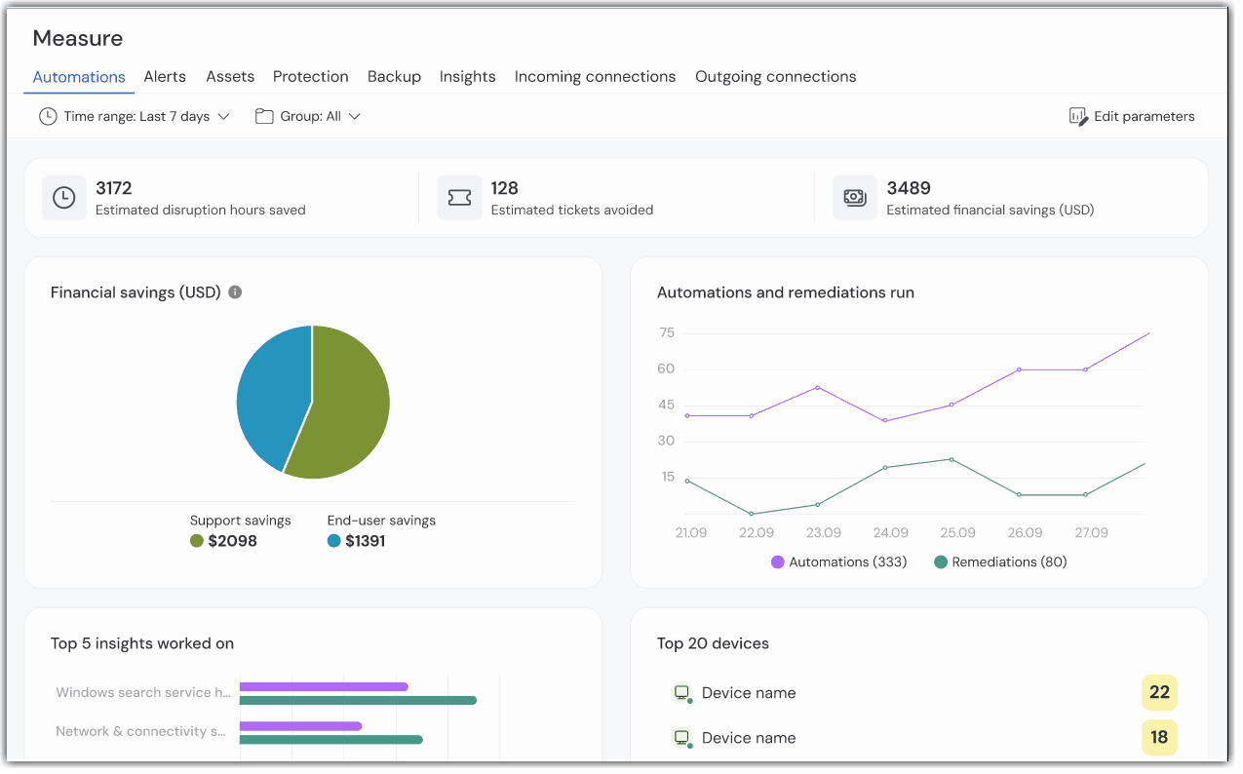Click the 'Network & connectivity s...' label

click(x=141, y=732)
